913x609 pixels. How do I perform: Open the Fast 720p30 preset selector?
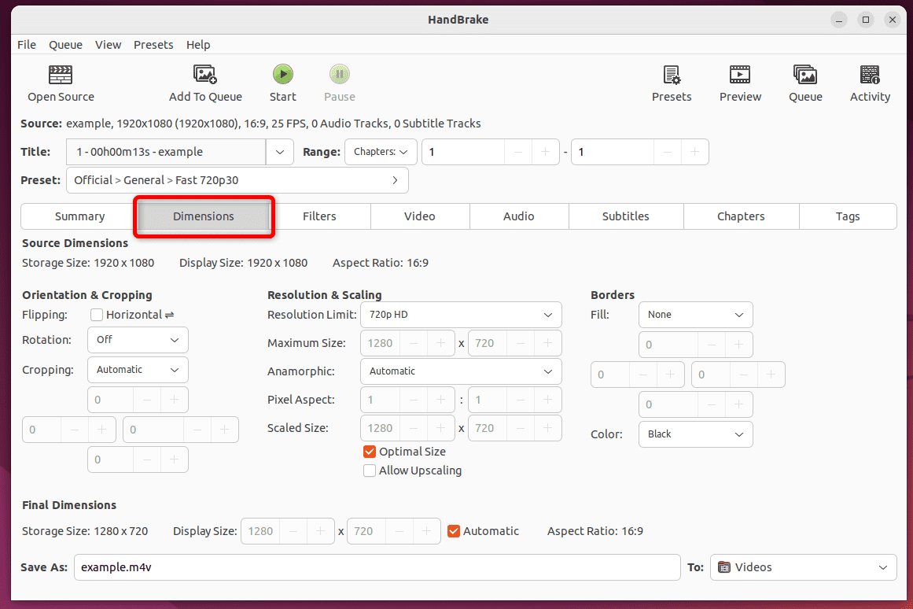click(x=237, y=180)
